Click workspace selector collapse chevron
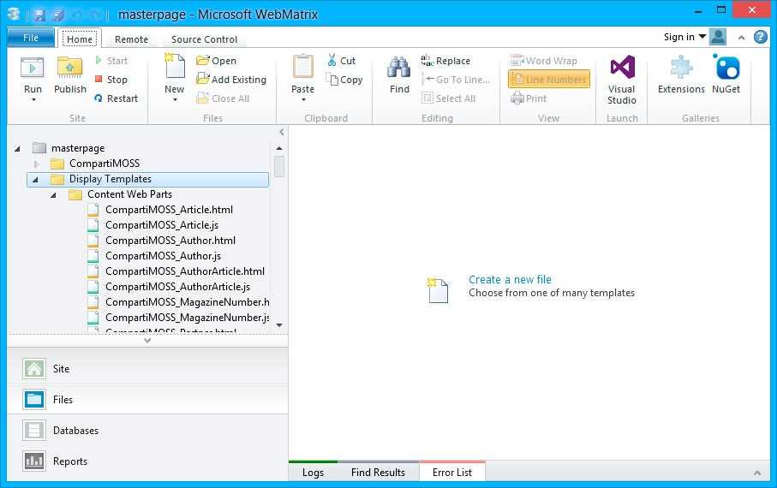Viewport: 777px width, 488px height. click(147, 341)
